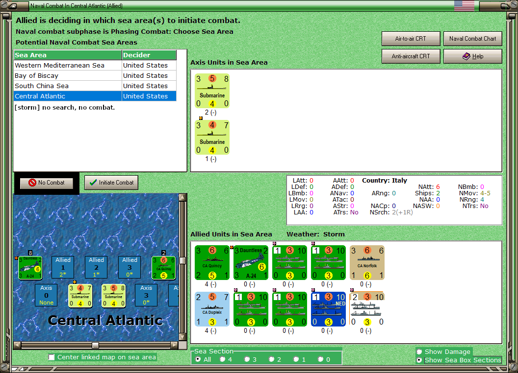This screenshot has width=518, height=373.
Task: Open the Air-to-air CRT chart
Action: 411,39
